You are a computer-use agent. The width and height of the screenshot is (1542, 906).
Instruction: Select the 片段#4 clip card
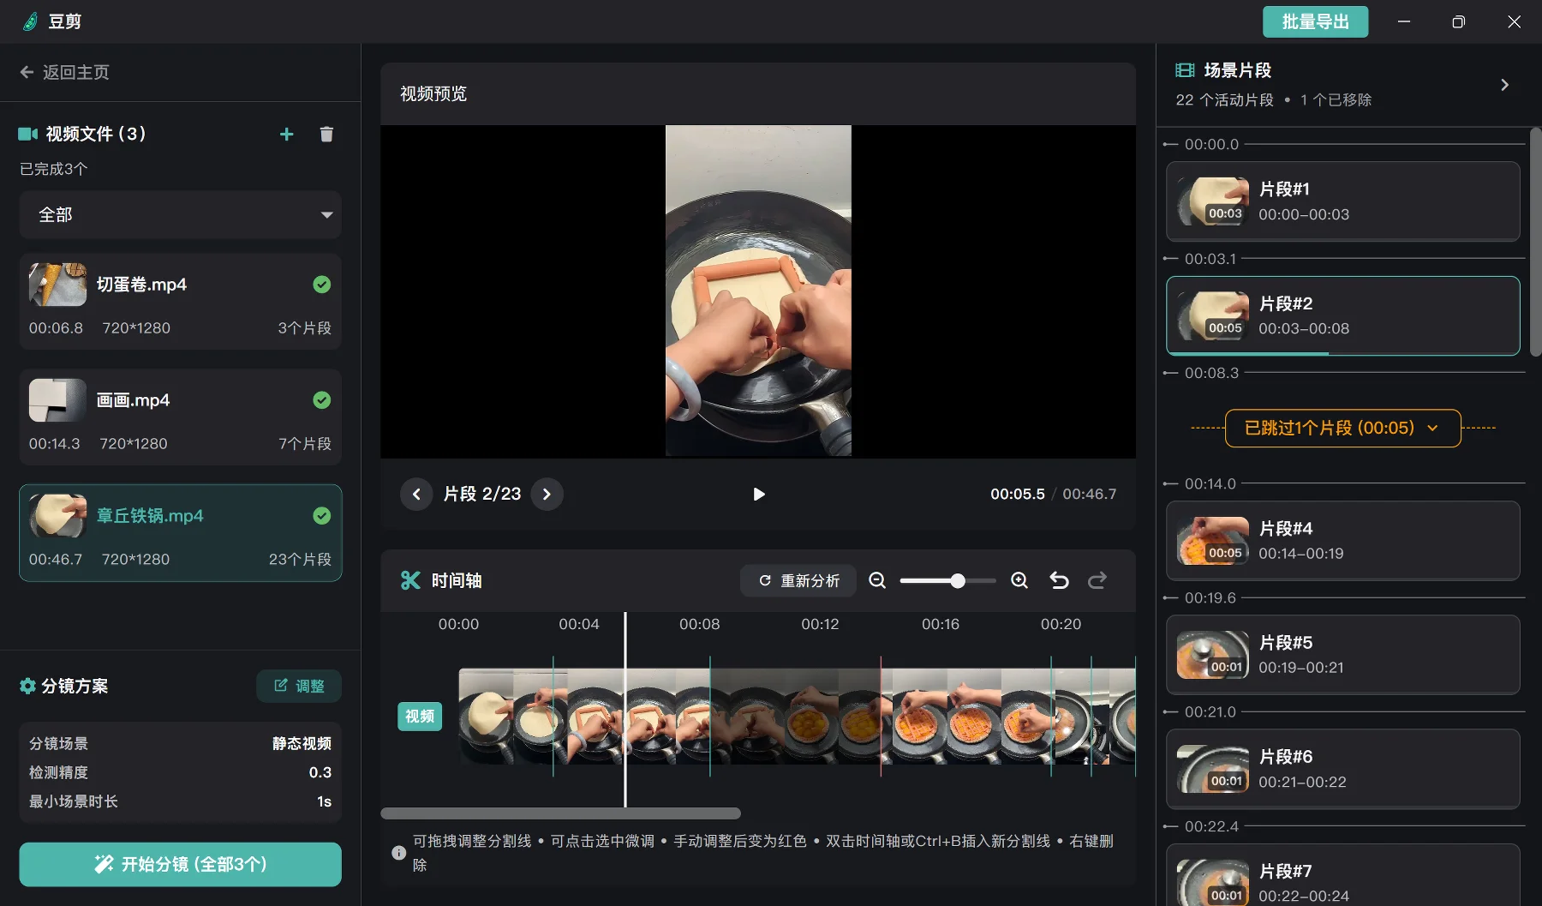pyautogui.click(x=1342, y=541)
